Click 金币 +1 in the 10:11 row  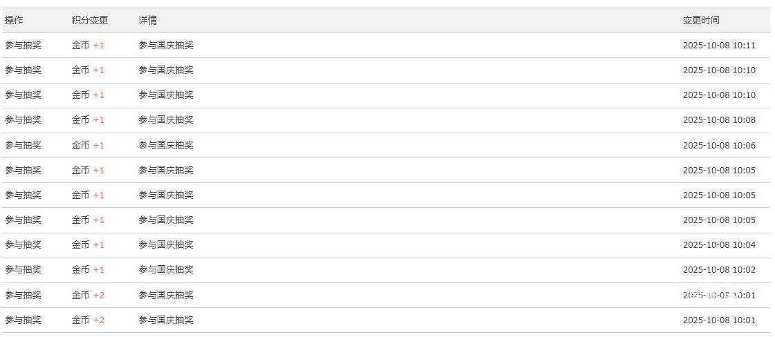(88, 46)
